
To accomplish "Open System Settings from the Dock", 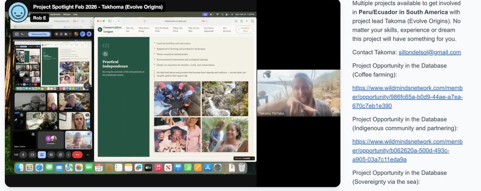I will (218, 168).
